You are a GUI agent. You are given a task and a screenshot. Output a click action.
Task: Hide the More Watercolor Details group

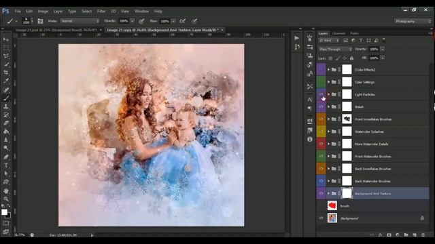coord(321,144)
